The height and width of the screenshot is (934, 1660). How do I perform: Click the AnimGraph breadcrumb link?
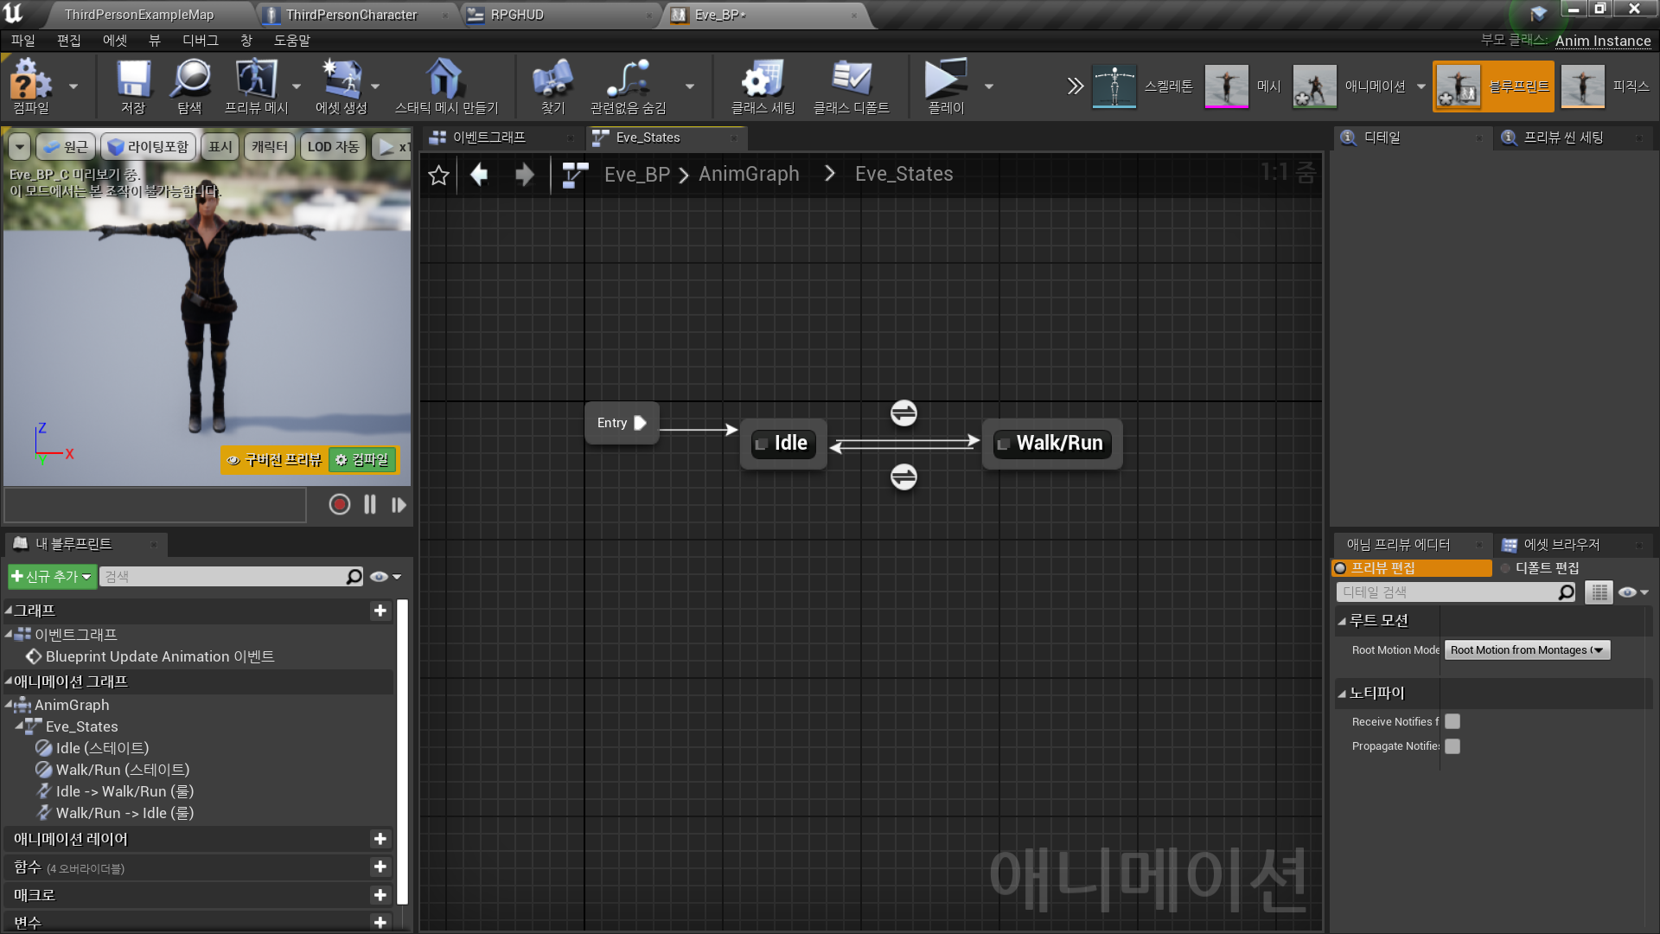[x=749, y=175]
